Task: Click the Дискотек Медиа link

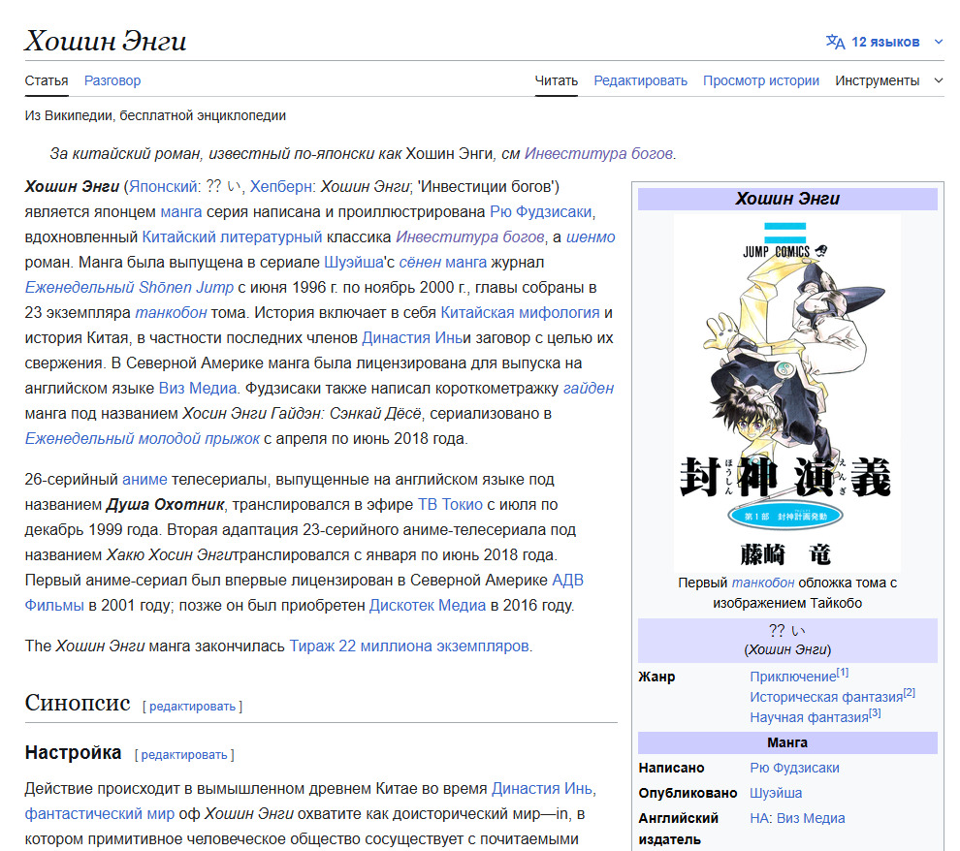Action: pyautogui.click(x=427, y=606)
